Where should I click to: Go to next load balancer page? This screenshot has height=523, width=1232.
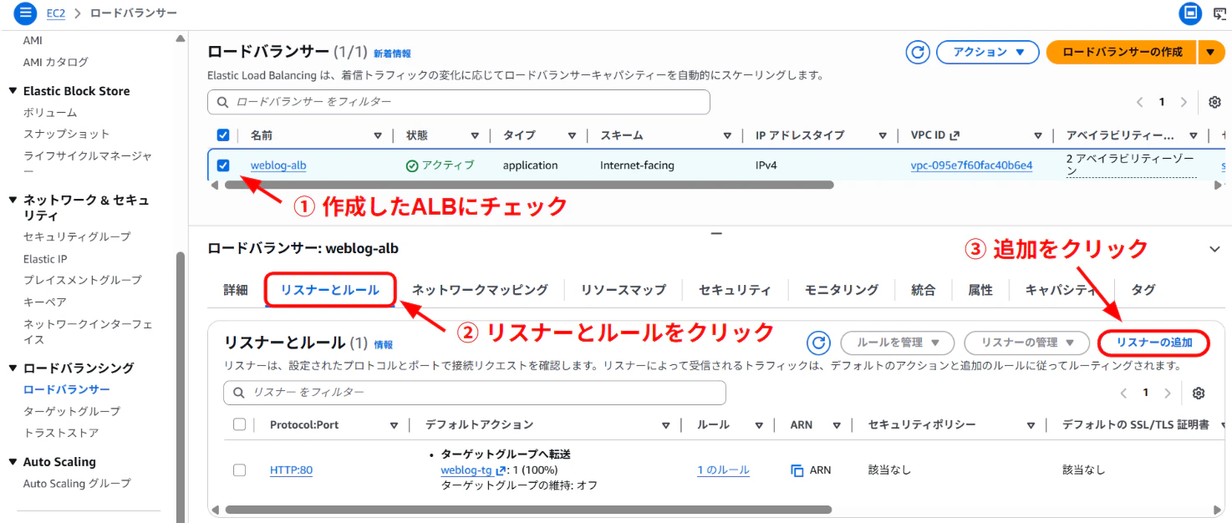[1184, 102]
